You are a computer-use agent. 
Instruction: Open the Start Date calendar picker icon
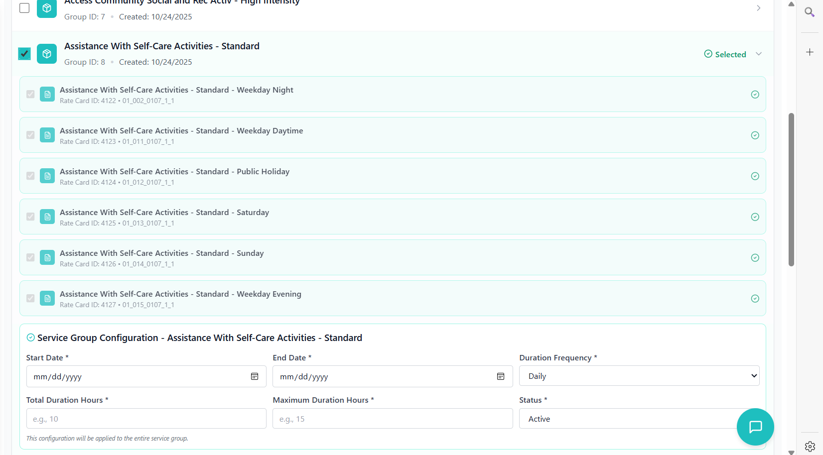click(x=255, y=376)
